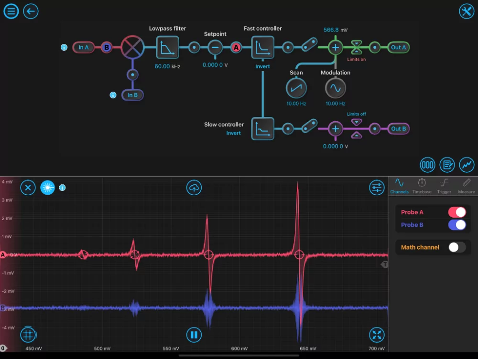The height and width of the screenshot is (359, 478).
Task: Edit the Out B 0.000 0 V offset
Action: (x=336, y=146)
